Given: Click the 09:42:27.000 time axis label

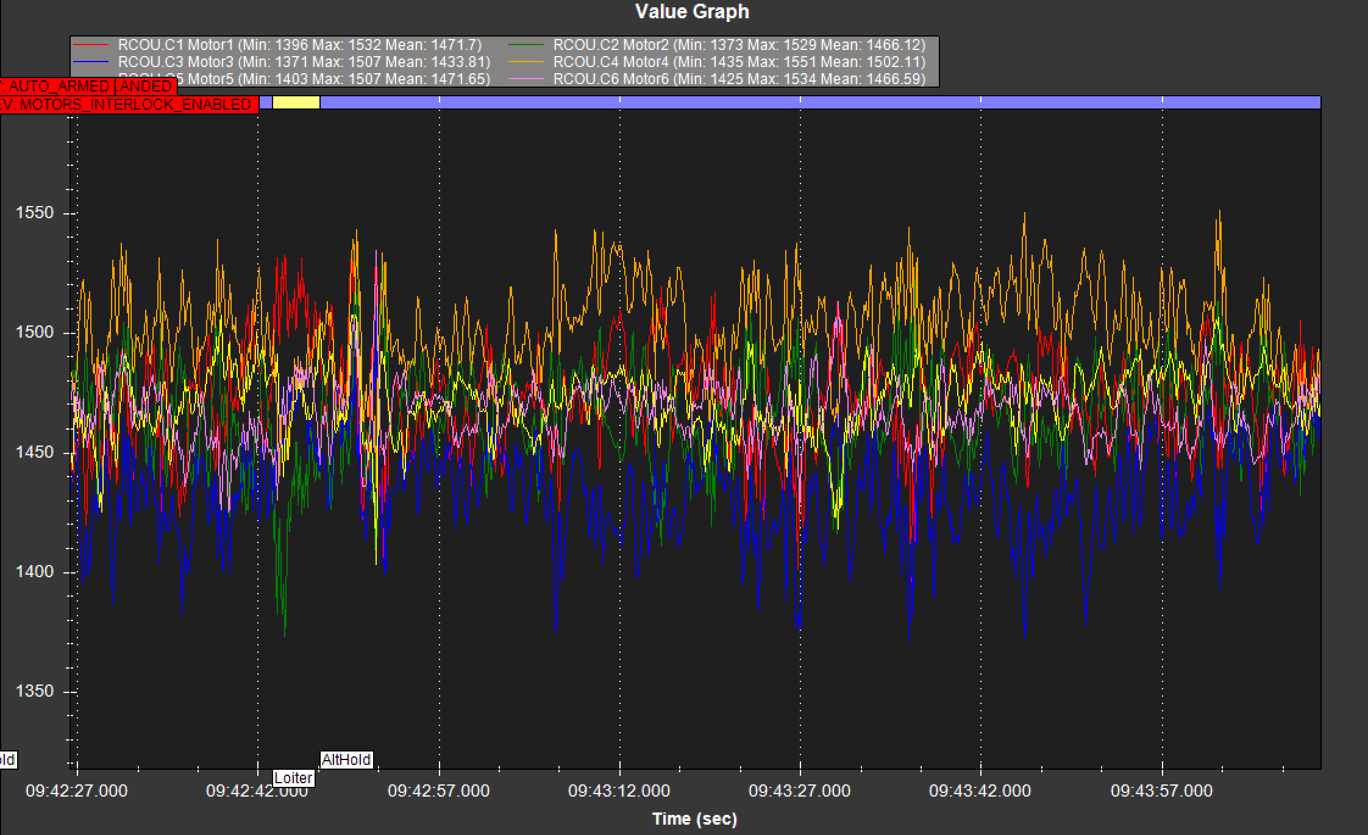Looking at the screenshot, I should (x=76, y=791).
